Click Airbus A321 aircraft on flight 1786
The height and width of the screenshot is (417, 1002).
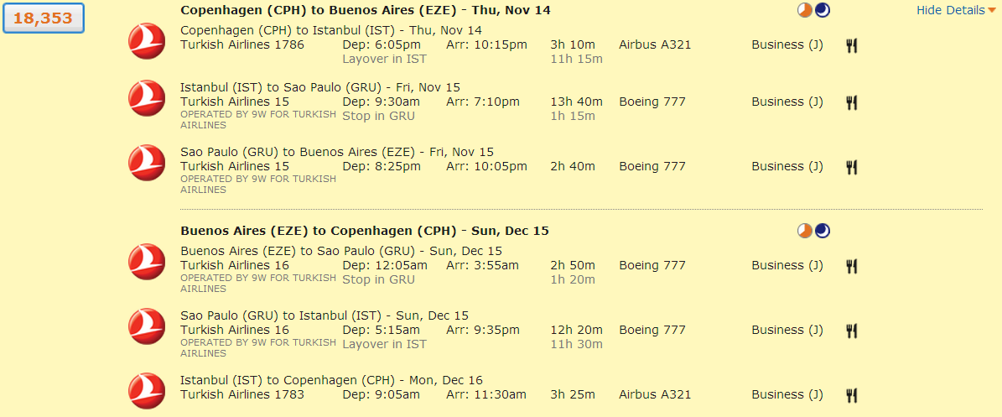click(655, 44)
